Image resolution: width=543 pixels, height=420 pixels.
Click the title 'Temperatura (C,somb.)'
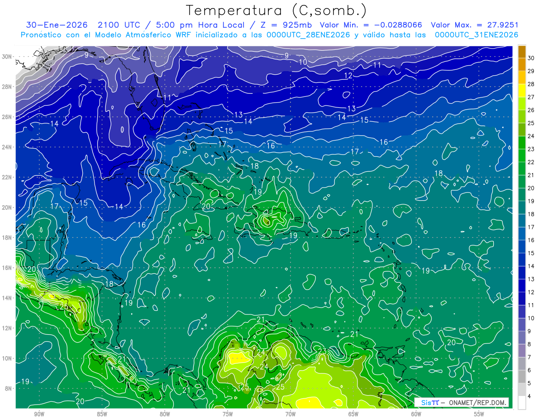tap(276, 10)
